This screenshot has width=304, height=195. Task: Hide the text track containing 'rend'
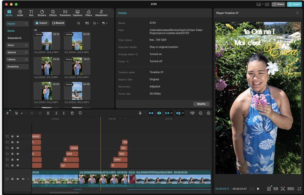(18, 154)
